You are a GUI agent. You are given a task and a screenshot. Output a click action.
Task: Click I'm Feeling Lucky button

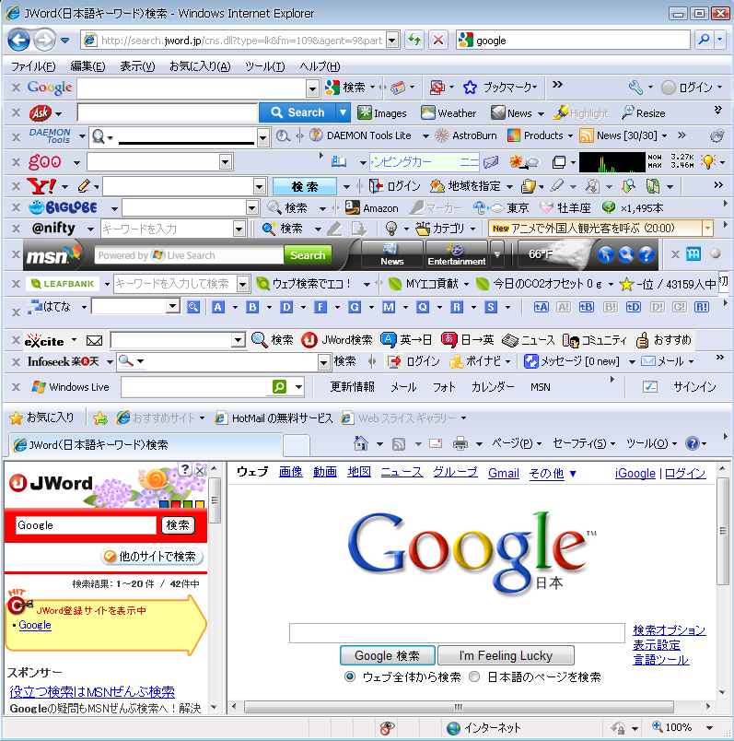[x=506, y=655]
